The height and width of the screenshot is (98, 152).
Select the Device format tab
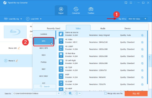127,28
